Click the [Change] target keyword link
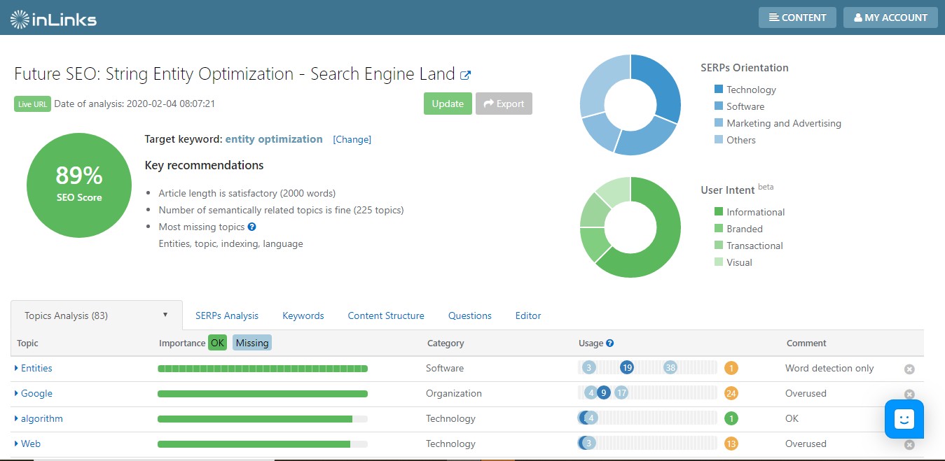The image size is (945, 461). click(x=352, y=139)
